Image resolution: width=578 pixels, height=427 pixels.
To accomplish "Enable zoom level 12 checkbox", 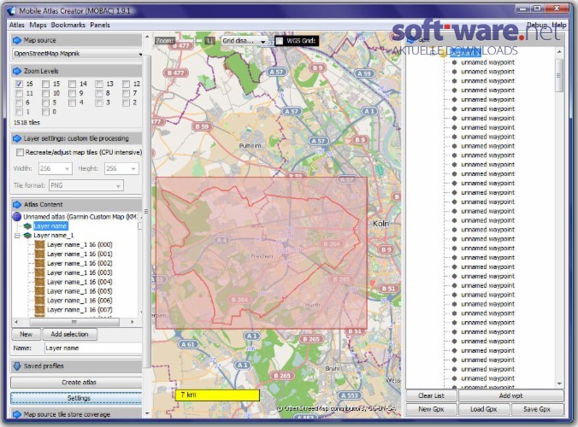I will [x=126, y=84].
